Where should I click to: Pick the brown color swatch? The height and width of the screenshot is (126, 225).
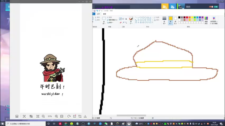pos(184,20)
